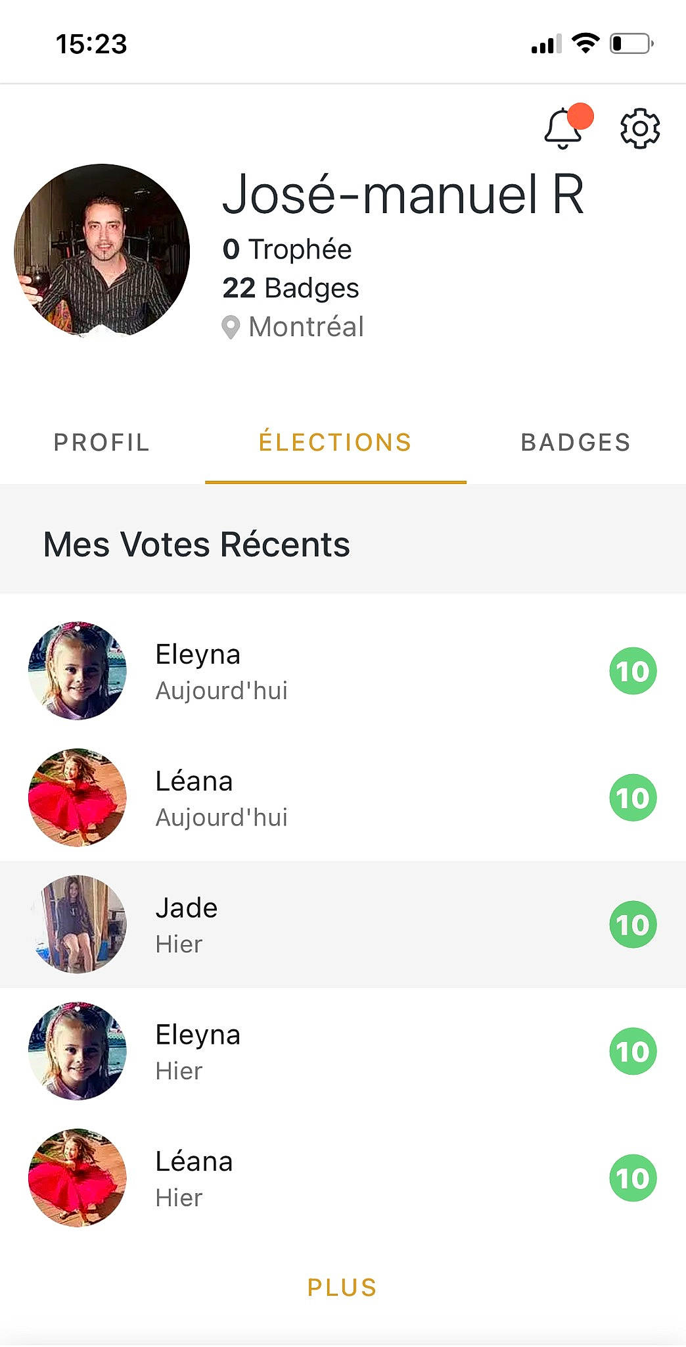Select today's Léana vote entry name
The height and width of the screenshot is (1347, 686).
(194, 781)
